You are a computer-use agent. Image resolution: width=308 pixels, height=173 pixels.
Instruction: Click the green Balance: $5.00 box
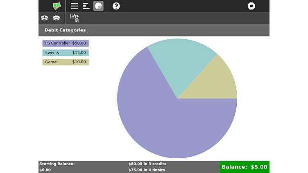coord(245,167)
